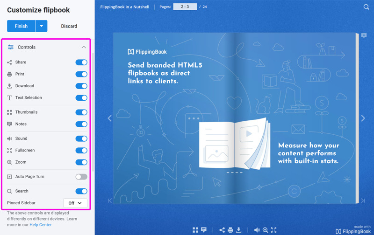374x235 pixels.
Task: Turn off the Notes toggle
Action: point(81,124)
